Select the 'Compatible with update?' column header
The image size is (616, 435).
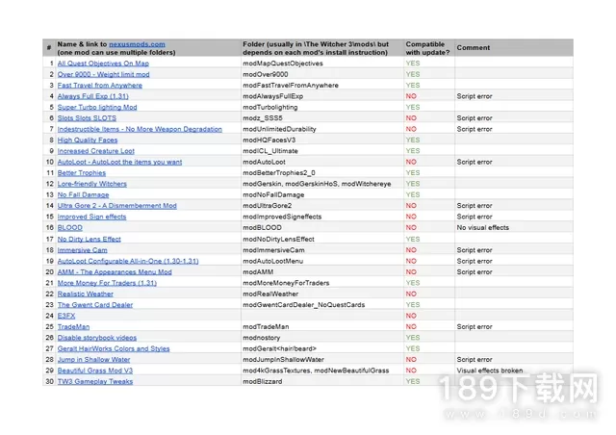coord(427,48)
